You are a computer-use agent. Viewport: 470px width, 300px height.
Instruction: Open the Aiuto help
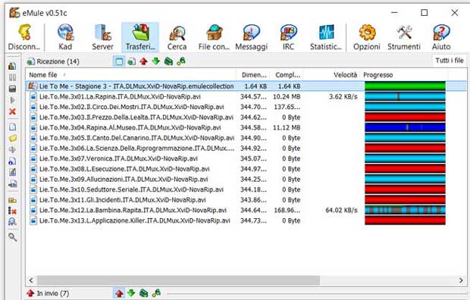[441, 37]
